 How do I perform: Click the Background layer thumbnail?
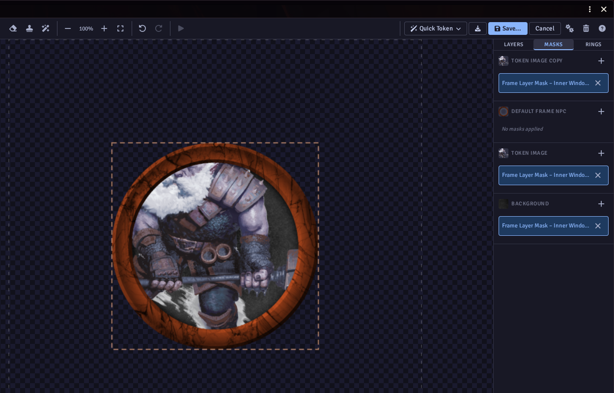pos(503,204)
